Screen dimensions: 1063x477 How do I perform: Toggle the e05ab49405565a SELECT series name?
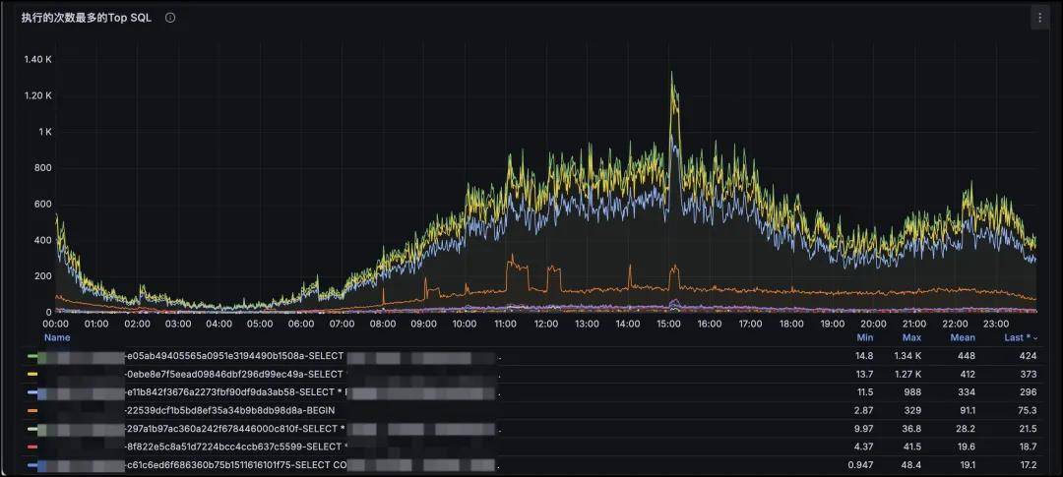click(234, 356)
